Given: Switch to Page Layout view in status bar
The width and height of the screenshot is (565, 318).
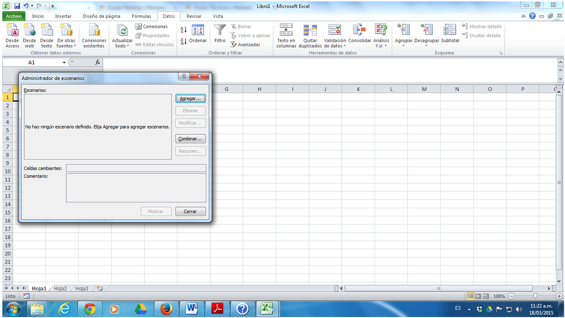Looking at the screenshot, I should (479, 296).
